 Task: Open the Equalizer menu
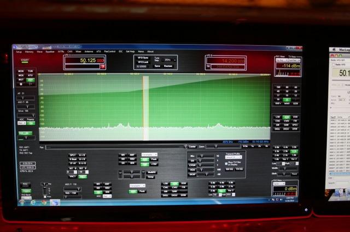tap(50, 52)
